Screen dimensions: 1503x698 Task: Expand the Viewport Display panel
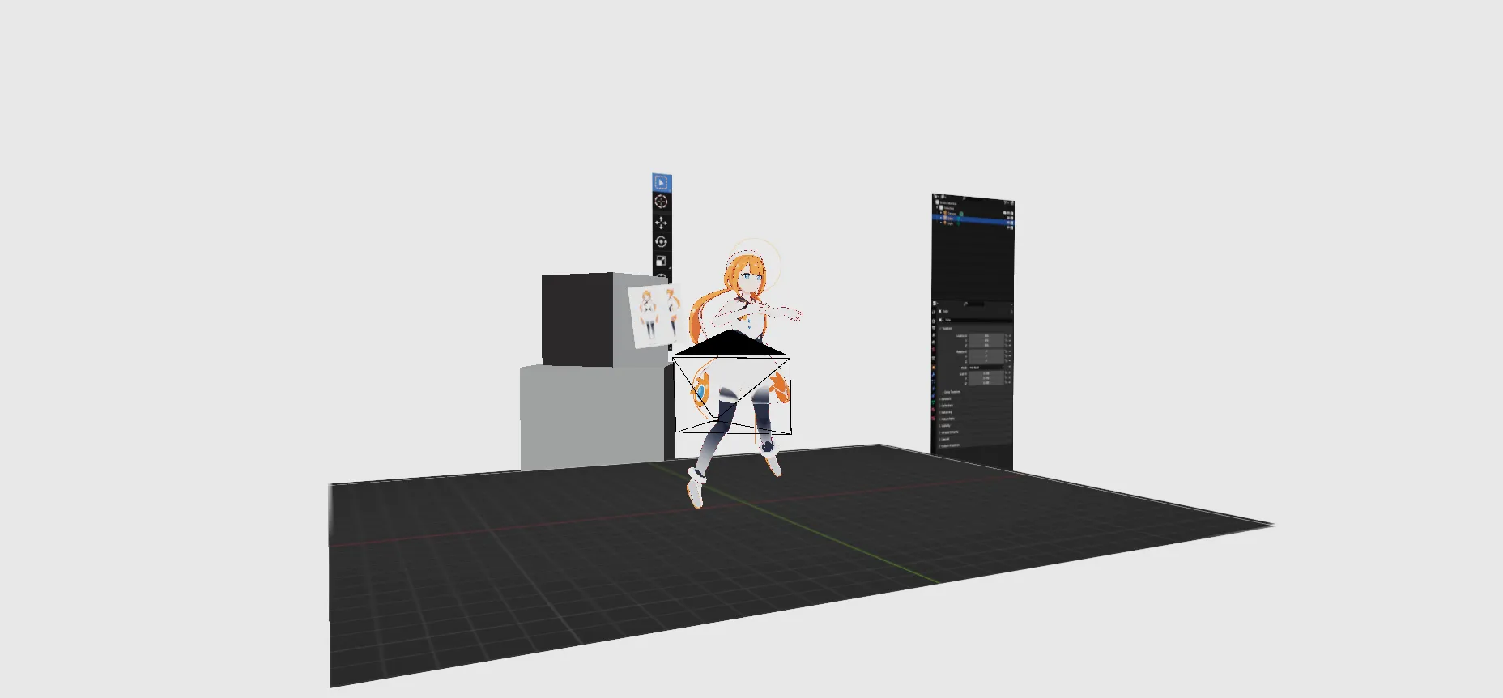click(x=949, y=432)
